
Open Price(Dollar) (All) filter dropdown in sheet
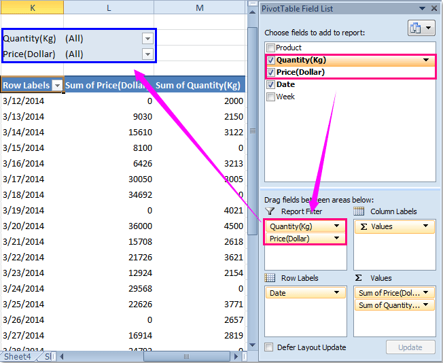click(x=147, y=54)
